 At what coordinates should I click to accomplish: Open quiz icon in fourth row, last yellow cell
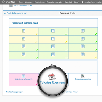(83, 54)
